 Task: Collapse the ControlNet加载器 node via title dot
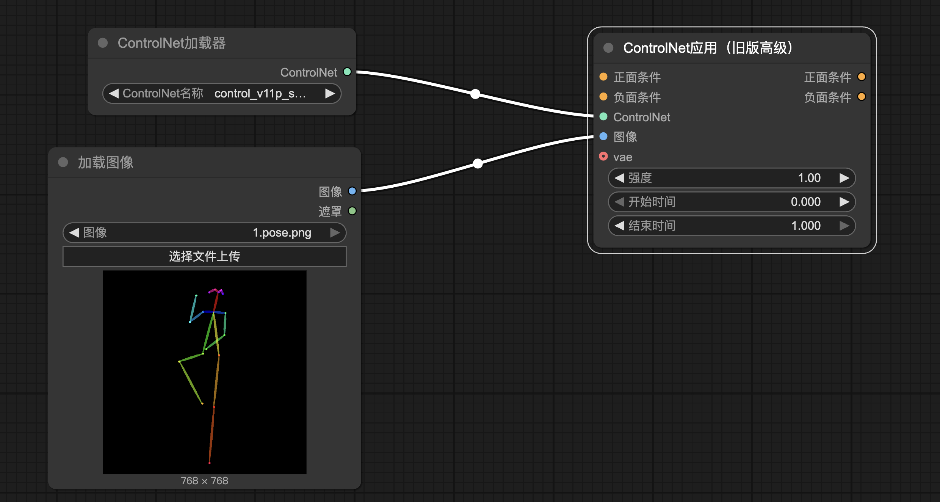(103, 43)
